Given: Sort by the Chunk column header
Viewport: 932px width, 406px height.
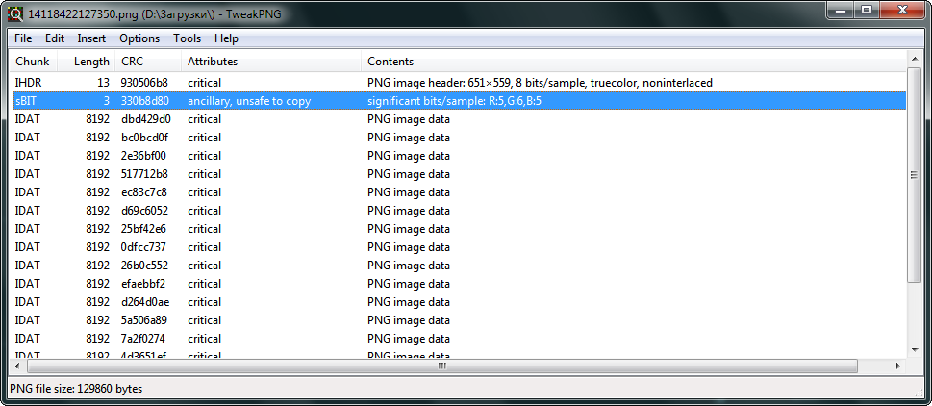Looking at the screenshot, I should 34,62.
